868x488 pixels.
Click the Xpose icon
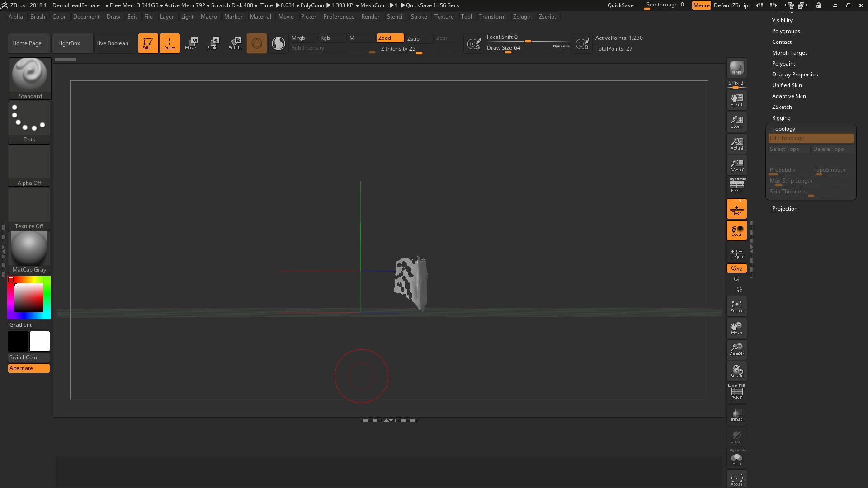pyautogui.click(x=736, y=479)
